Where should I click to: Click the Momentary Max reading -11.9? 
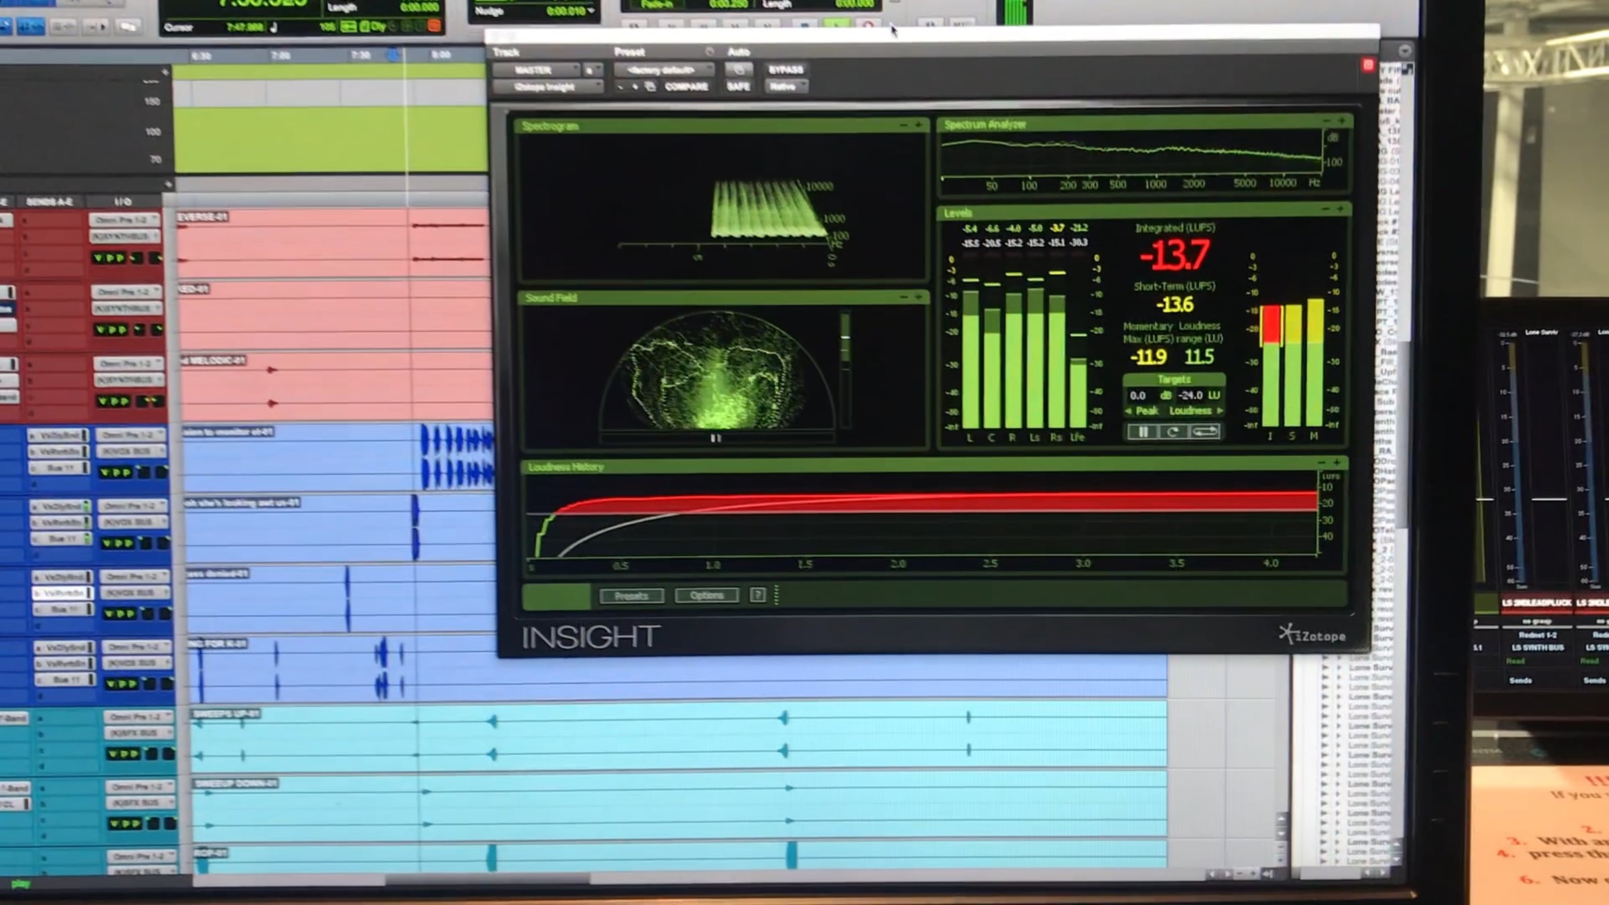click(x=1148, y=357)
